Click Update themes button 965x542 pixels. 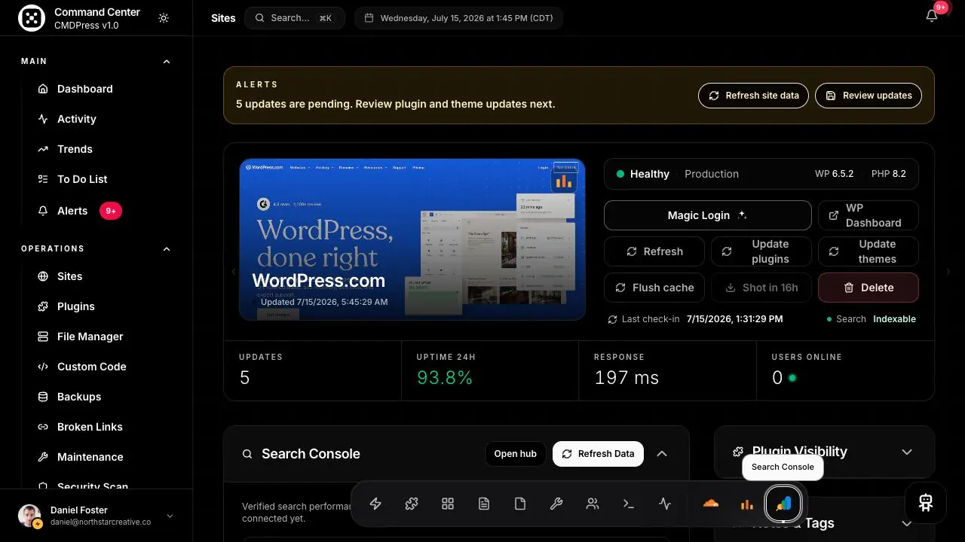tap(868, 251)
